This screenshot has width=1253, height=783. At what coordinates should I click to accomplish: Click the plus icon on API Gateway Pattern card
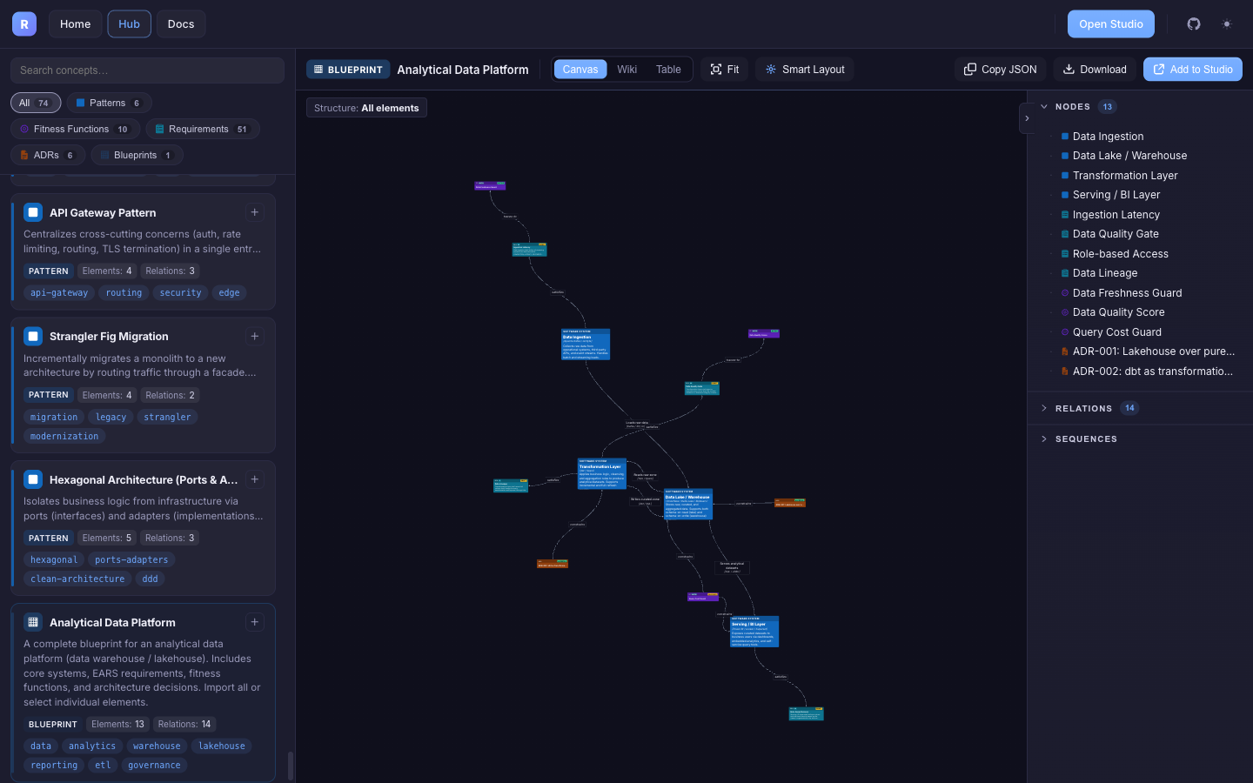[255, 212]
